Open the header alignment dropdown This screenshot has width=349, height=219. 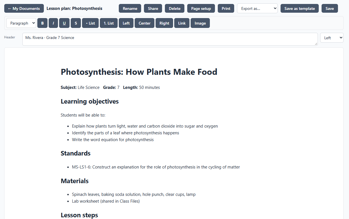332,38
